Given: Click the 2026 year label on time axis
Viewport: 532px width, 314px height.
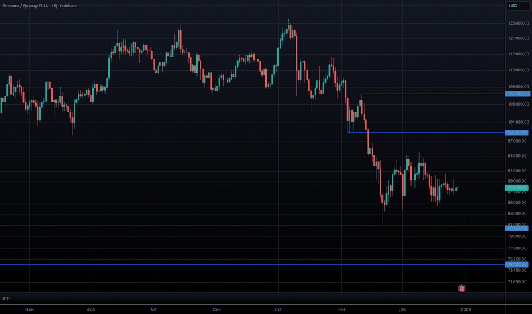Looking at the screenshot, I should [466, 309].
